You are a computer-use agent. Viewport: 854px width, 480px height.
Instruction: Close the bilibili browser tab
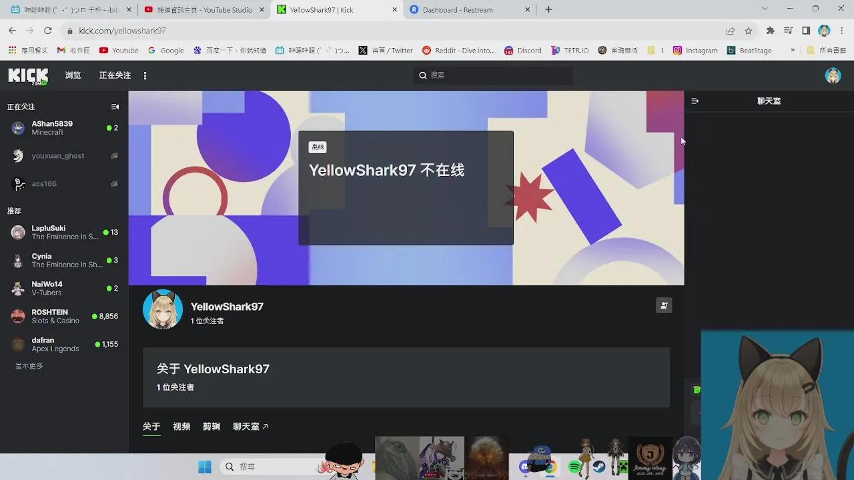coord(129,10)
